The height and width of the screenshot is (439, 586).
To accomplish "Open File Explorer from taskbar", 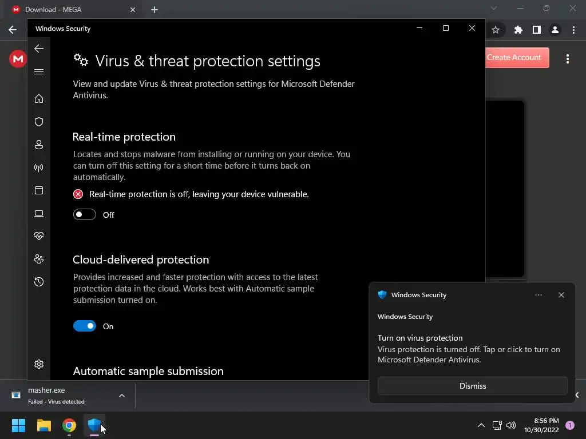I will pyautogui.click(x=43, y=425).
